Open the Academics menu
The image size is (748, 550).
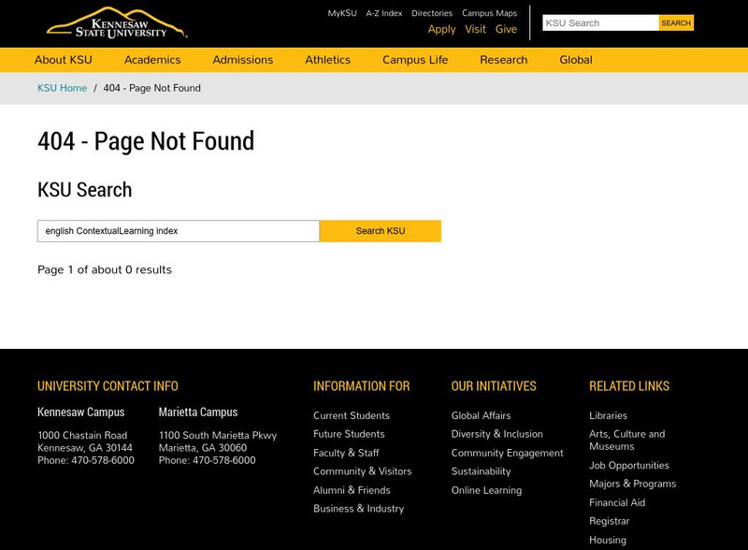click(152, 60)
